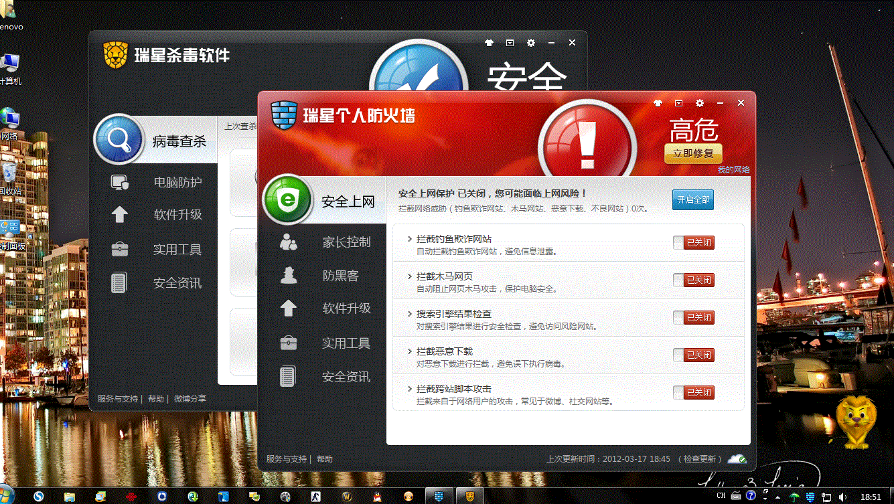This screenshot has height=504, width=894.
Task: Click the 开启全部 enable-all button
Action: point(693,200)
